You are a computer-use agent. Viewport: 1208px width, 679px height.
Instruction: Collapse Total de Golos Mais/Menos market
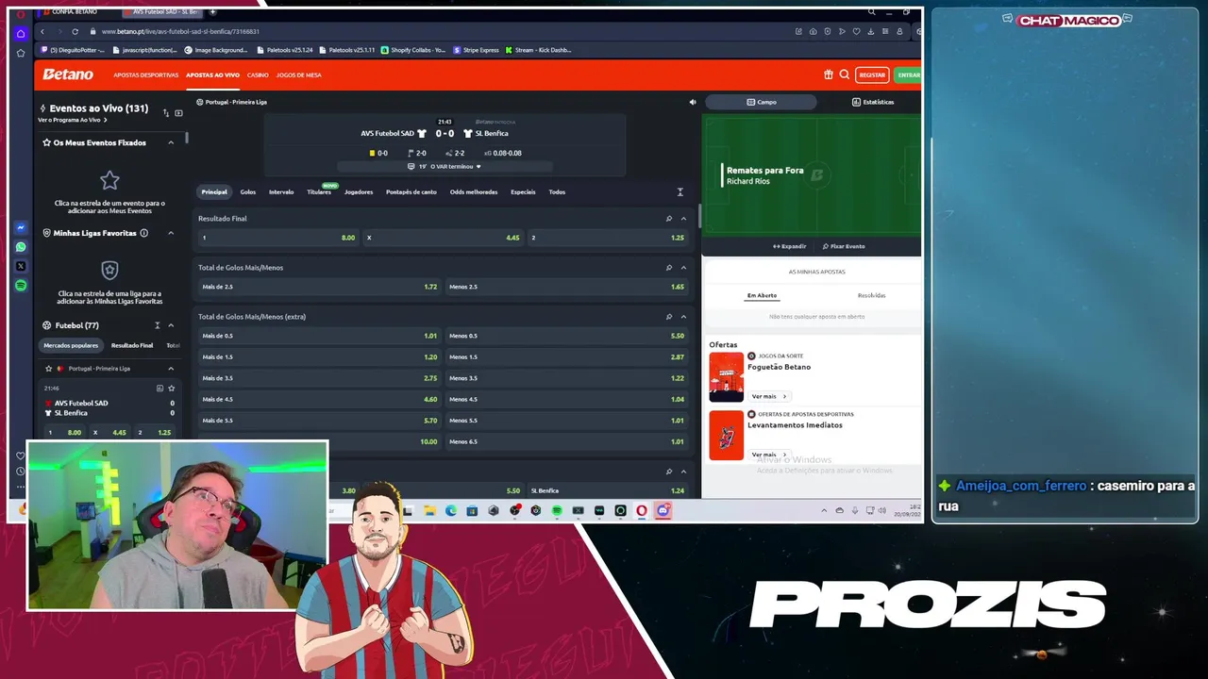(x=683, y=268)
